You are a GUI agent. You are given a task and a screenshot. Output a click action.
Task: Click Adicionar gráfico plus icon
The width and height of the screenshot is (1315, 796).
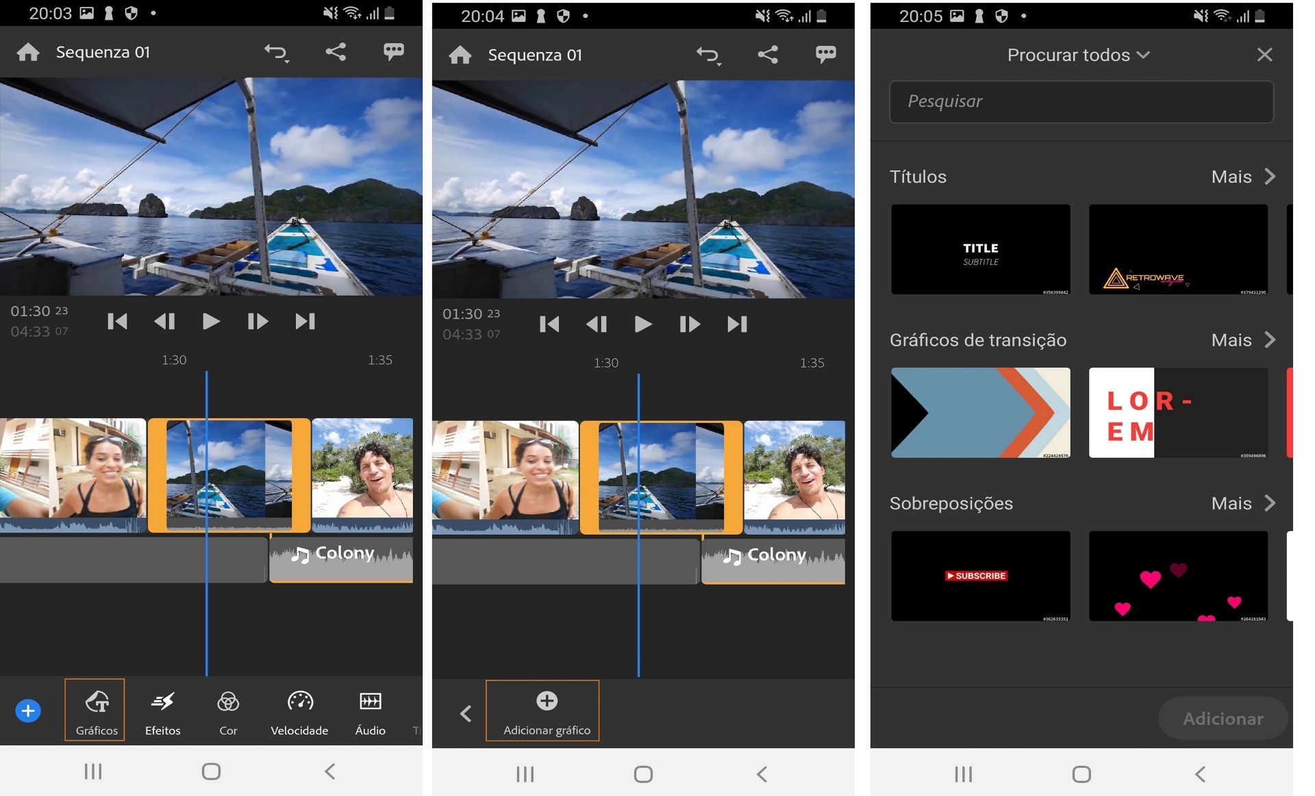(x=547, y=701)
